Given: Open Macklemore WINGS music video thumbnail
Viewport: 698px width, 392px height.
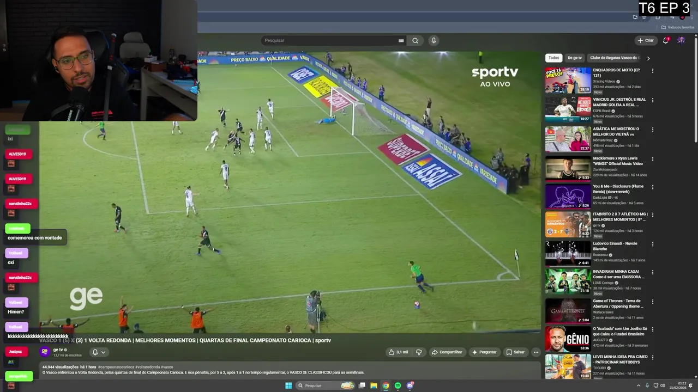Looking at the screenshot, I should (x=568, y=168).
